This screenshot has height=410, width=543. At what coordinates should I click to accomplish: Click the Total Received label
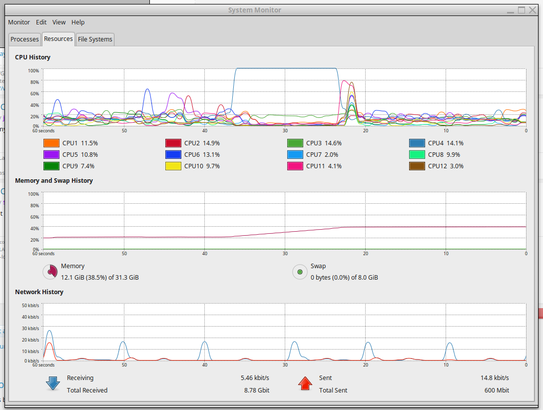87,390
